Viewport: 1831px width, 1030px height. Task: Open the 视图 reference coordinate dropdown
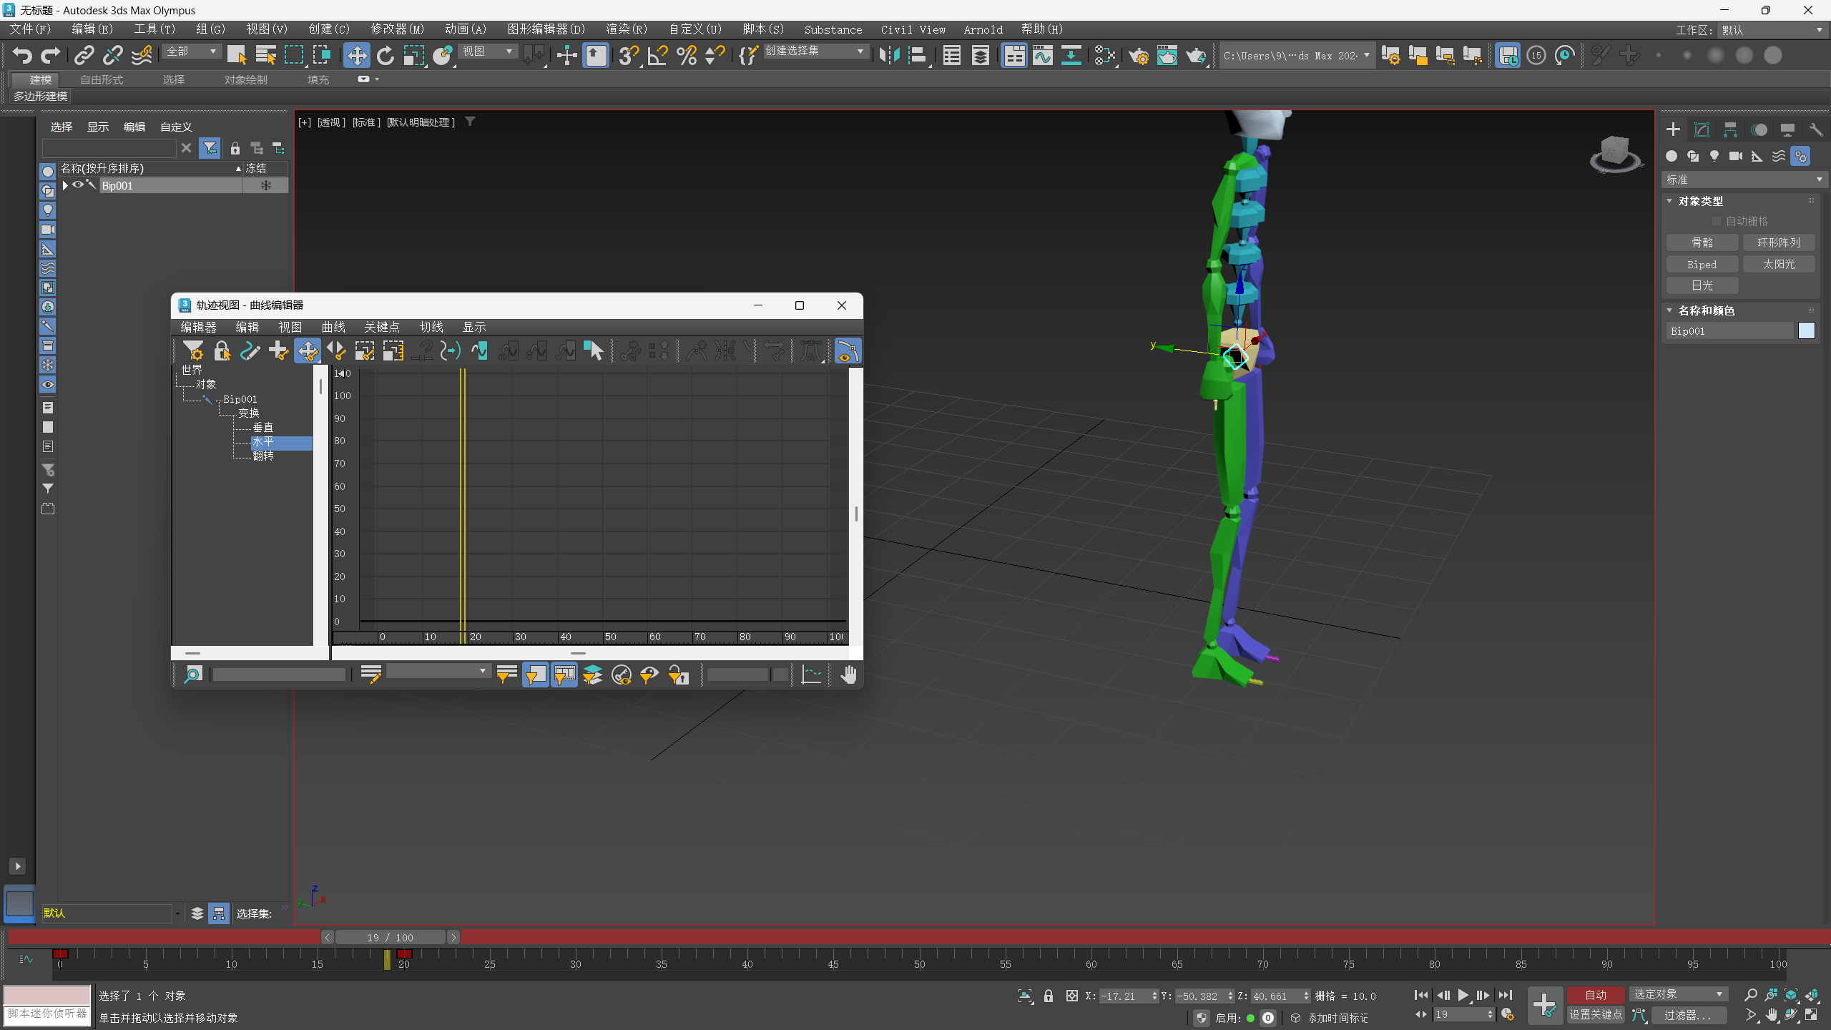(x=488, y=51)
